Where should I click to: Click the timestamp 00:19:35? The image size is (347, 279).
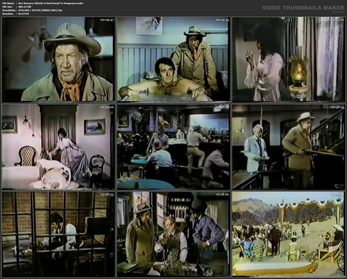click(x=222, y=20)
